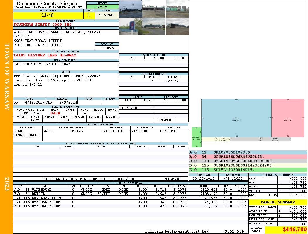Image resolution: width=308 pixels, height=234 pixels.
Task: Select warehouse RPCN $120,601
Action: point(209,190)
